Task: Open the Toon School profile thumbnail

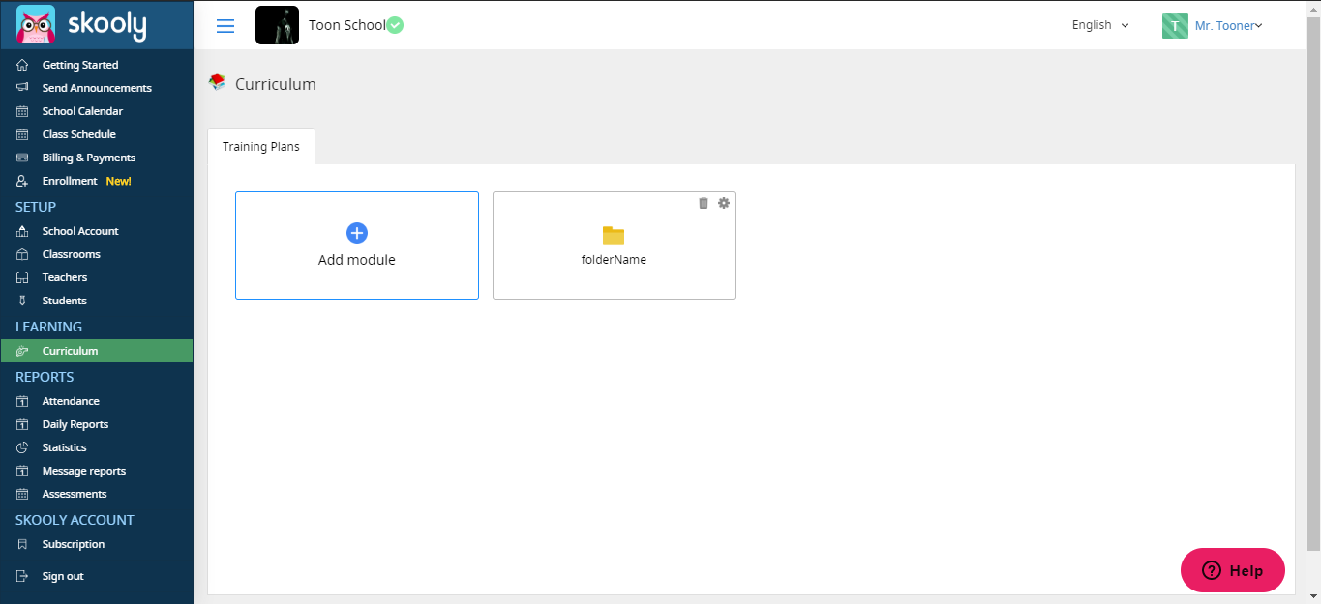Action: coord(277,25)
